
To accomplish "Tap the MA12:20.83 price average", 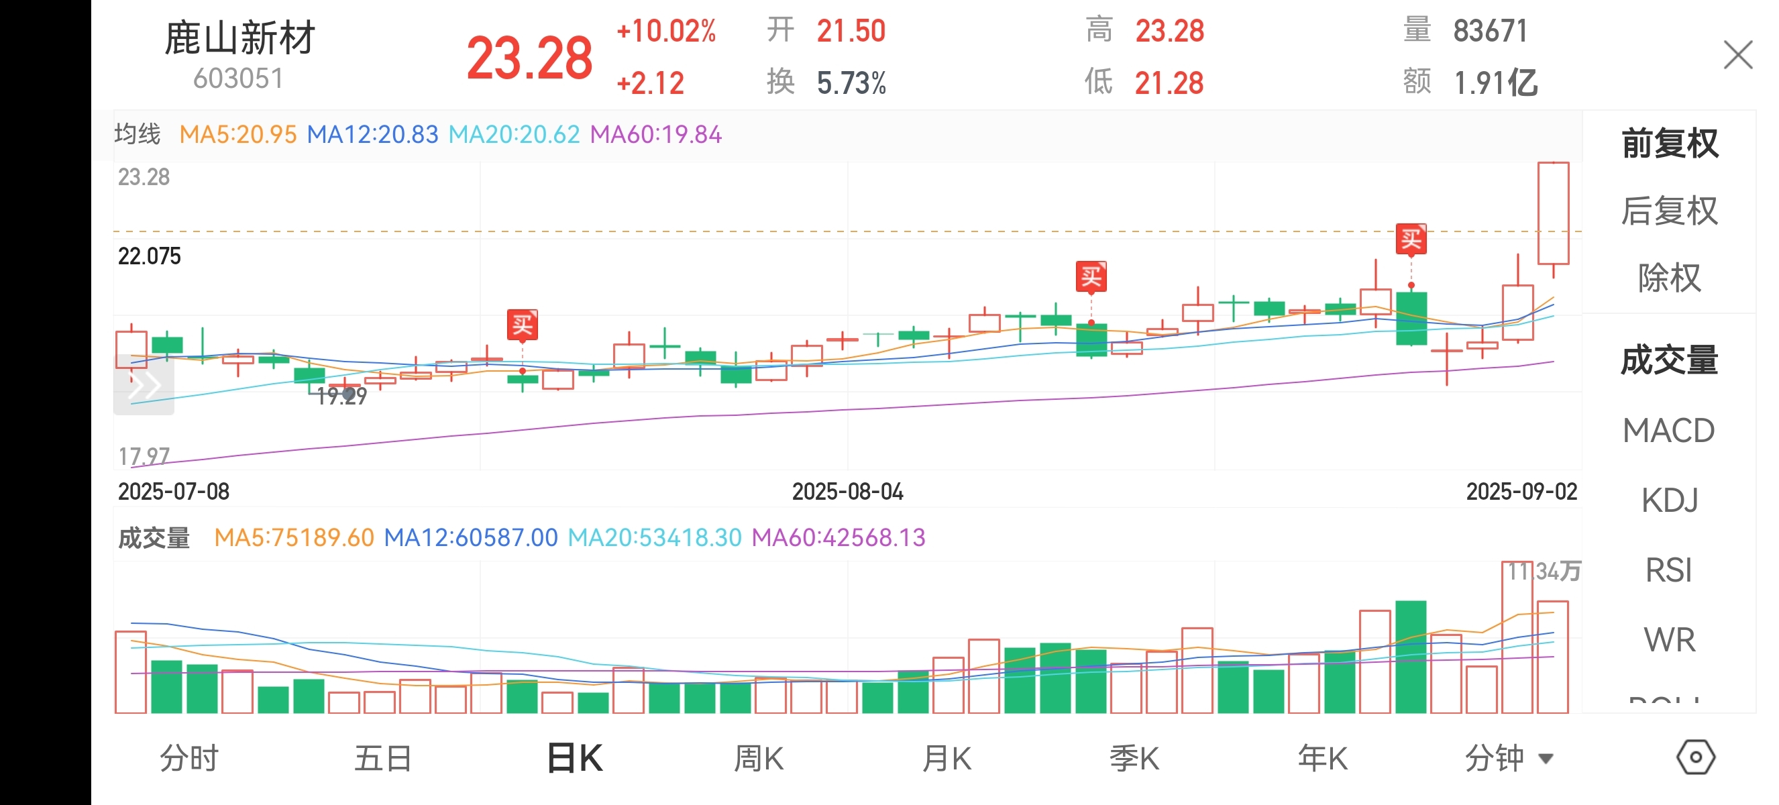I will [373, 134].
